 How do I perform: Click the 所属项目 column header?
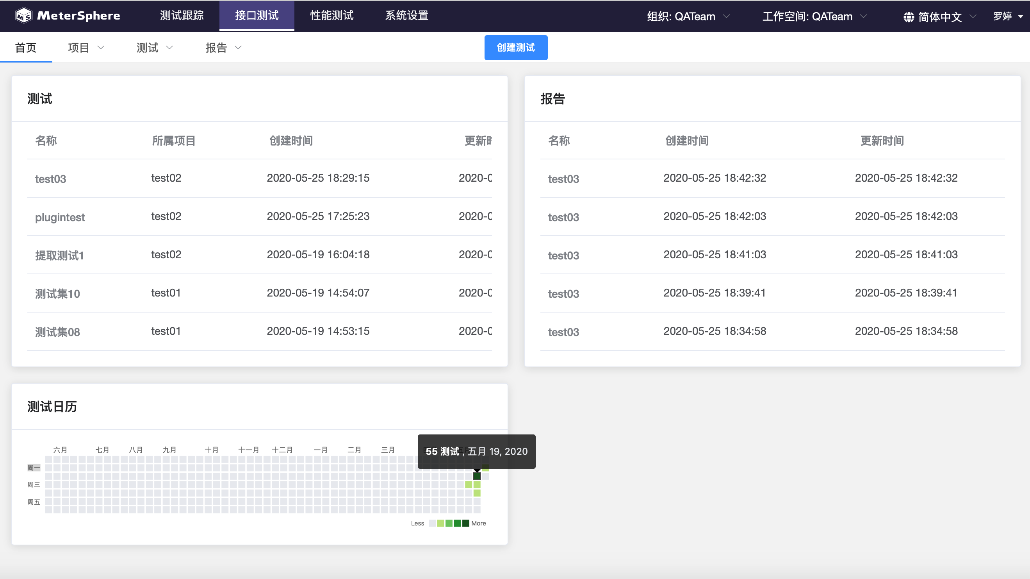pos(173,141)
